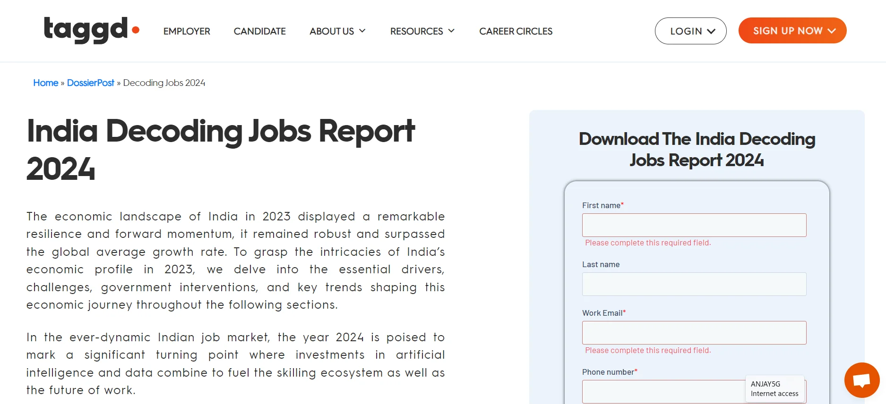Open the LOGIN dropdown button

tap(690, 31)
